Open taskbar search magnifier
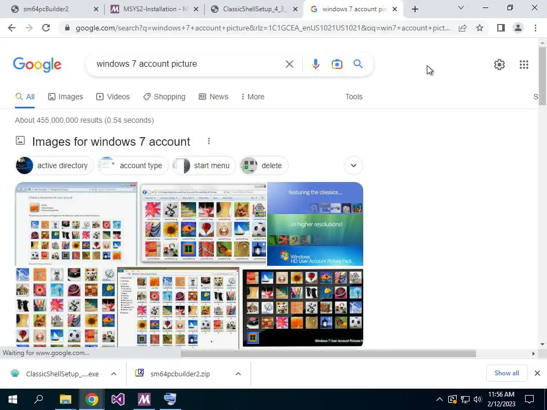The image size is (547, 410). click(x=38, y=399)
